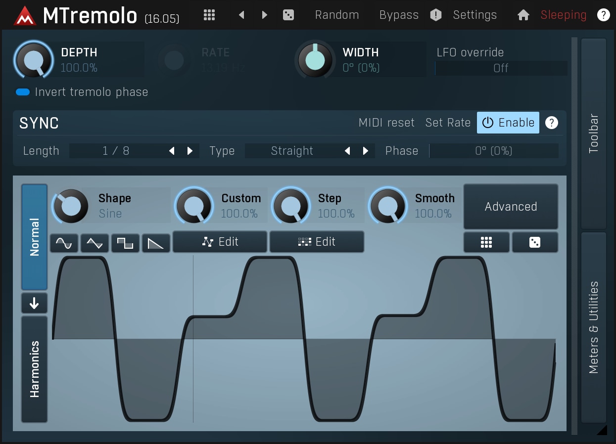Viewport: 616px width, 444px height.
Task: Click the Smooth knob
Action: [387, 206]
